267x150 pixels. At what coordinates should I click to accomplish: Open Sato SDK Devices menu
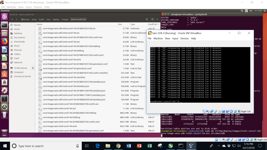click(x=185, y=38)
